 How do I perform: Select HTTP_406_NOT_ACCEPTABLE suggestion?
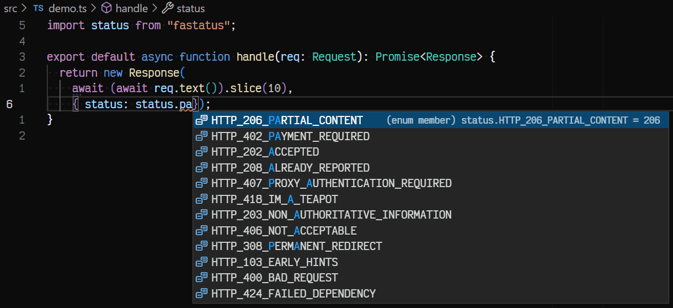point(431,231)
